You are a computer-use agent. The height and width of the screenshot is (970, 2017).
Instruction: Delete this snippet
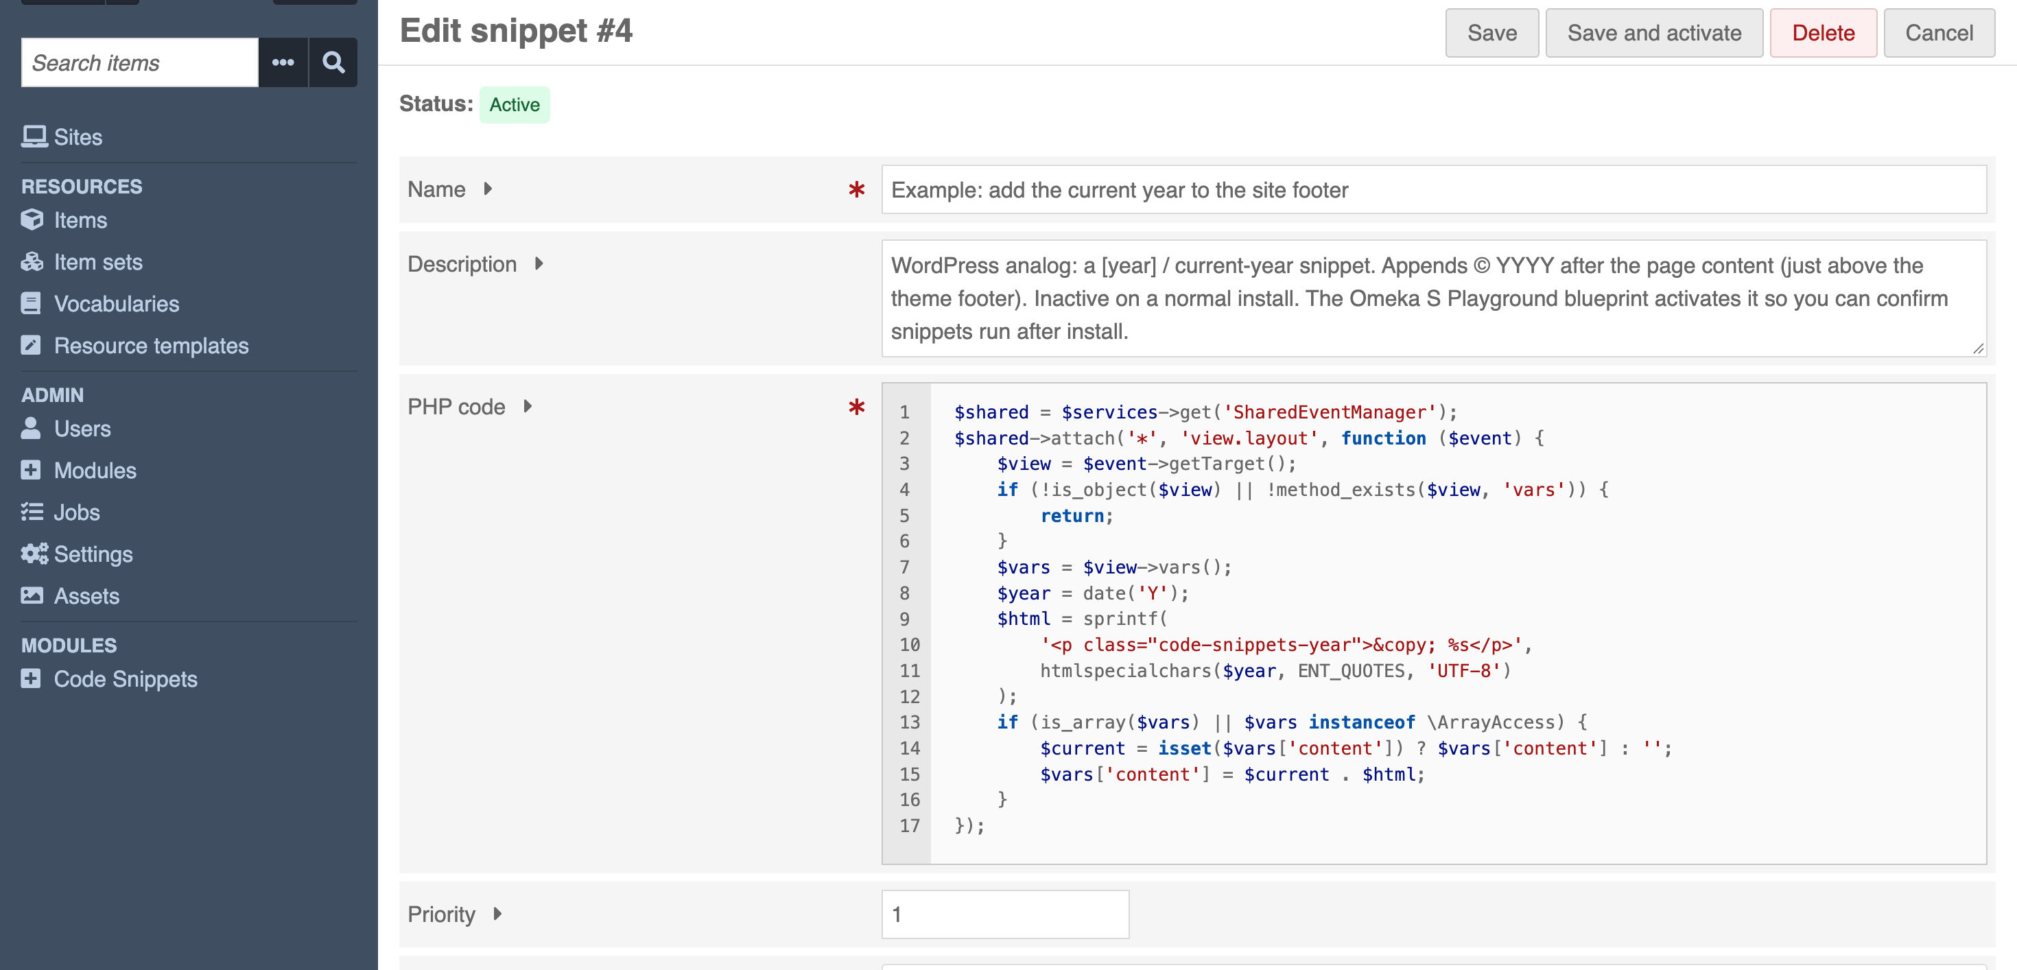[x=1823, y=33]
